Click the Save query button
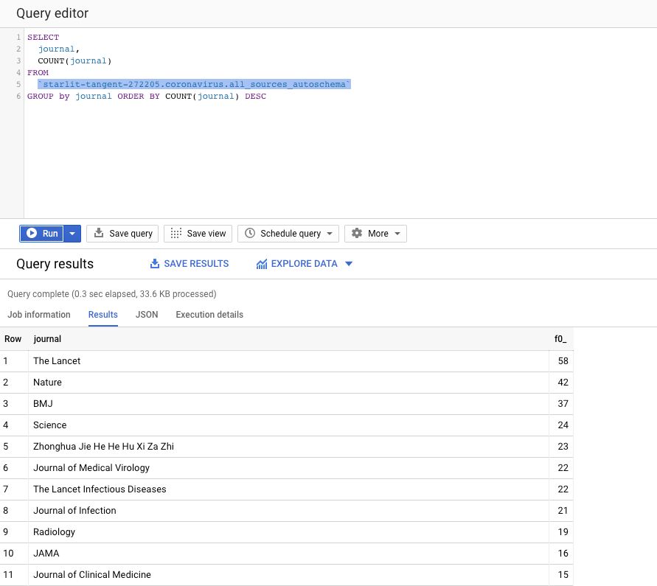 (x=122, y=234)
